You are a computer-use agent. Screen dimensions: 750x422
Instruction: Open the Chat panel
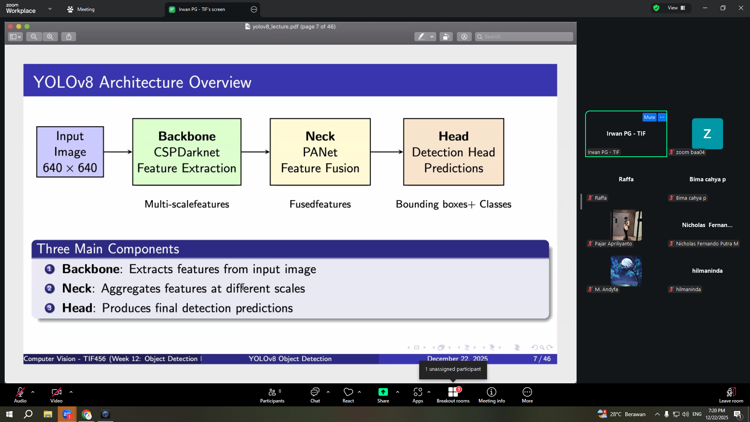coord(315,395)
